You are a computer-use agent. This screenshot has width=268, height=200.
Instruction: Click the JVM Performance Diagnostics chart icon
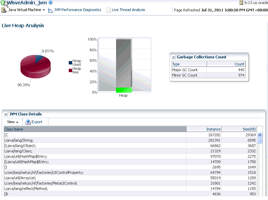click(x=50, y=10)
